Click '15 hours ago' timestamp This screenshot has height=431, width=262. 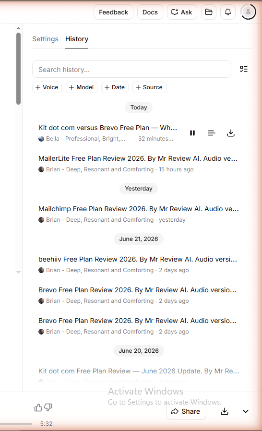(x=176, y=169)
